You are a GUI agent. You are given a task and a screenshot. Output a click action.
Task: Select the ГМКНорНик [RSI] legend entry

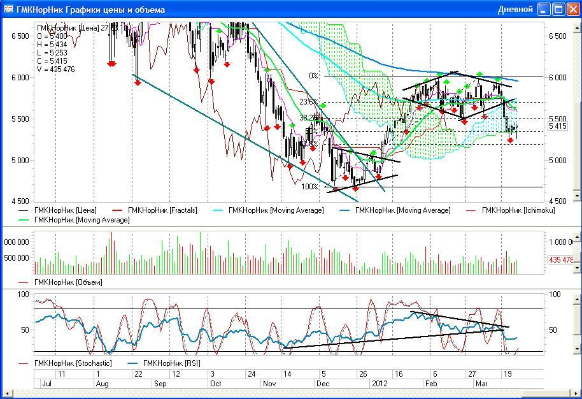(x=164, y=363)
